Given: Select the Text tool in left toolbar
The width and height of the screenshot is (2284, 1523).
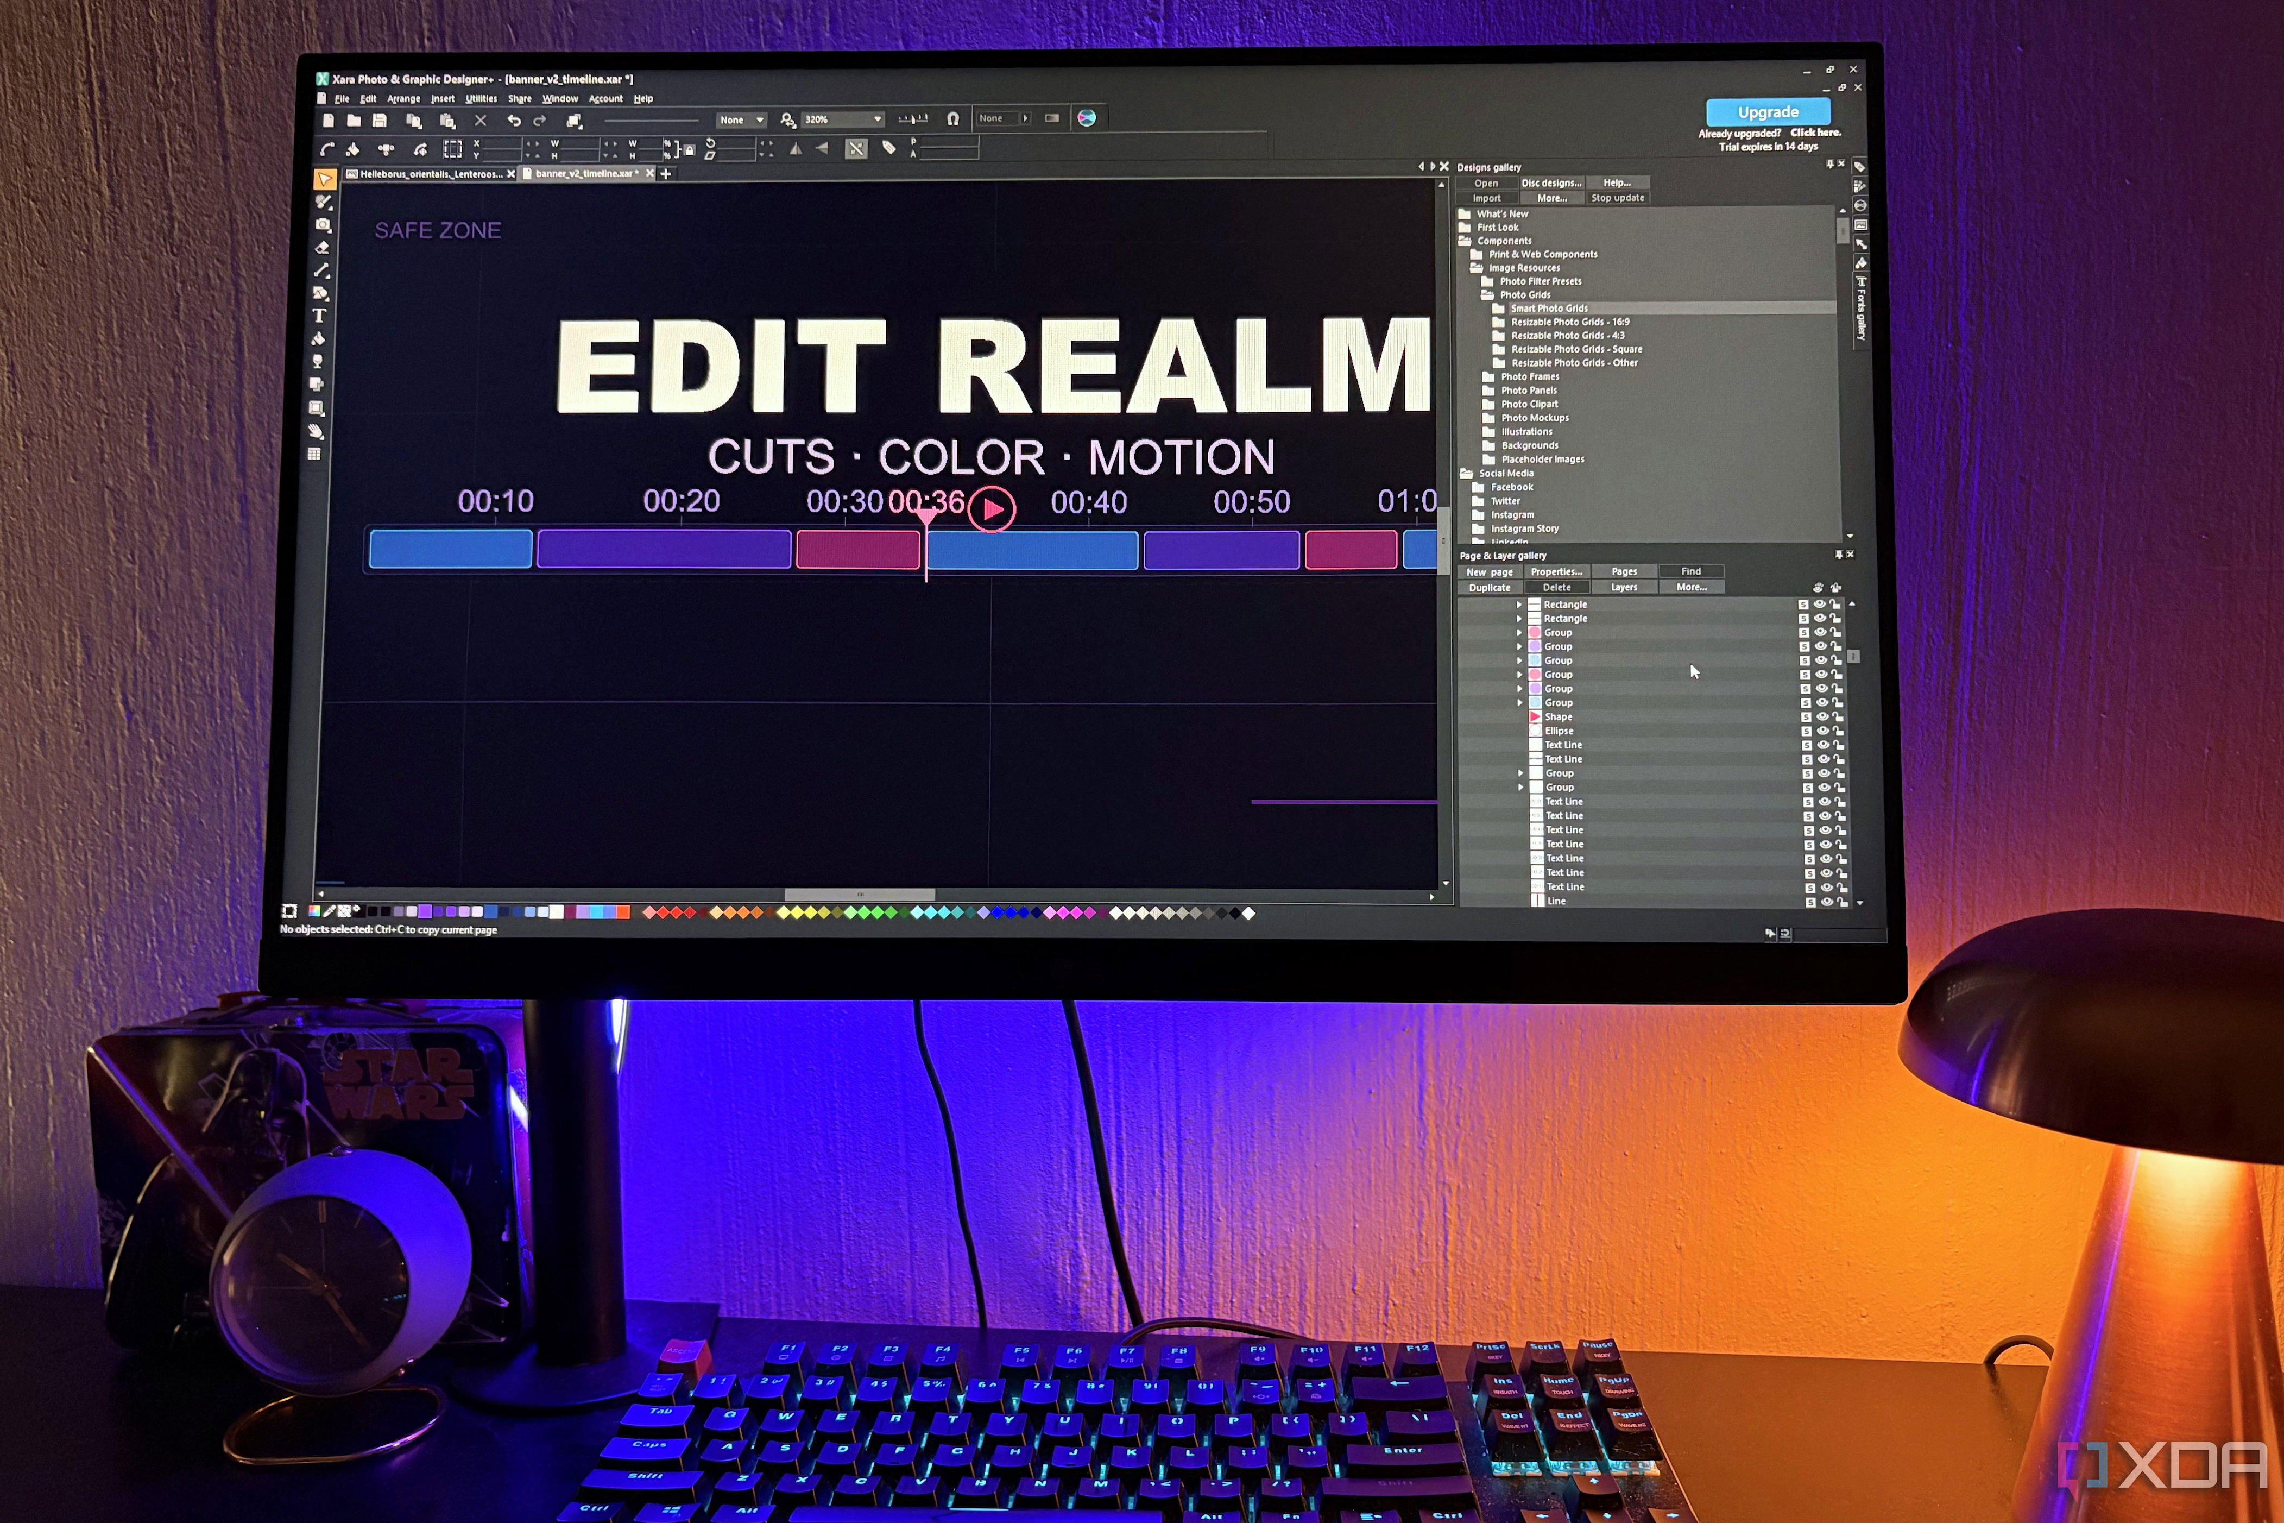Looking at the screenshot, I should [319, 316].
